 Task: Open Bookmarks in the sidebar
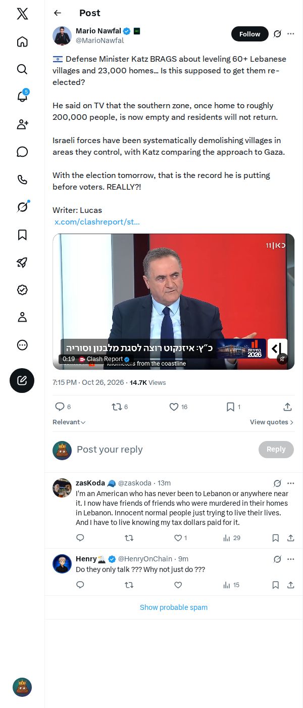[x=22, y=235]
